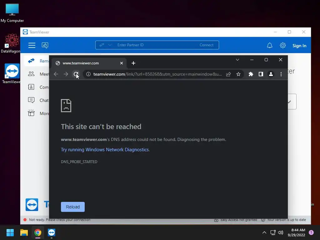Click Your version is up to date
The width and height of the screenshot is (320, 240).
pyautogui.click(x=287, y=220)
